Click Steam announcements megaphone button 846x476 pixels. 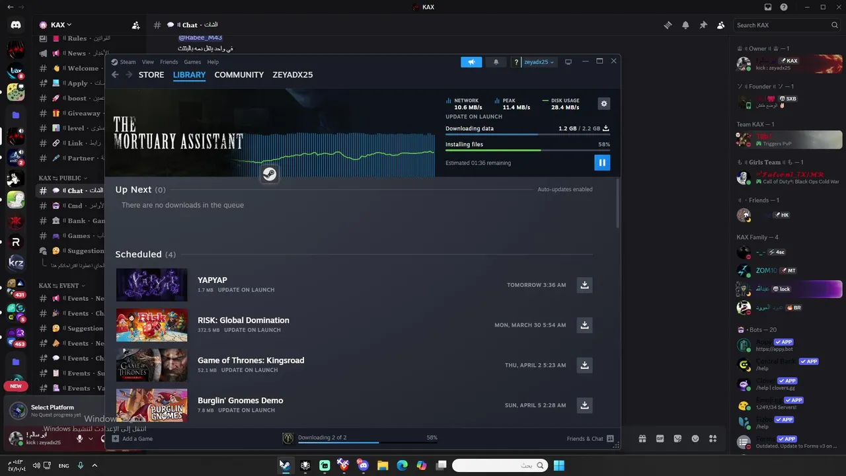pyautogui.click(x=471, y=62)
